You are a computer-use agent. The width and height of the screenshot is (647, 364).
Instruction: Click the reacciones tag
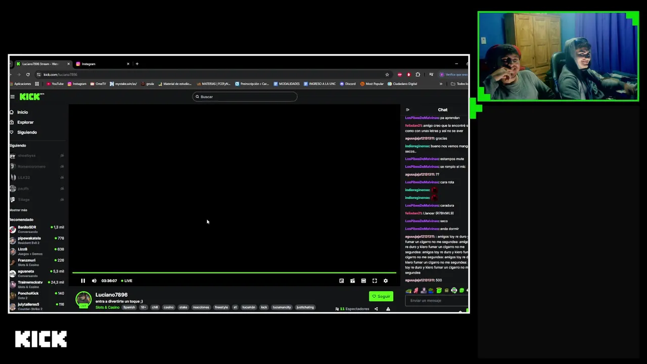[201, 307]
